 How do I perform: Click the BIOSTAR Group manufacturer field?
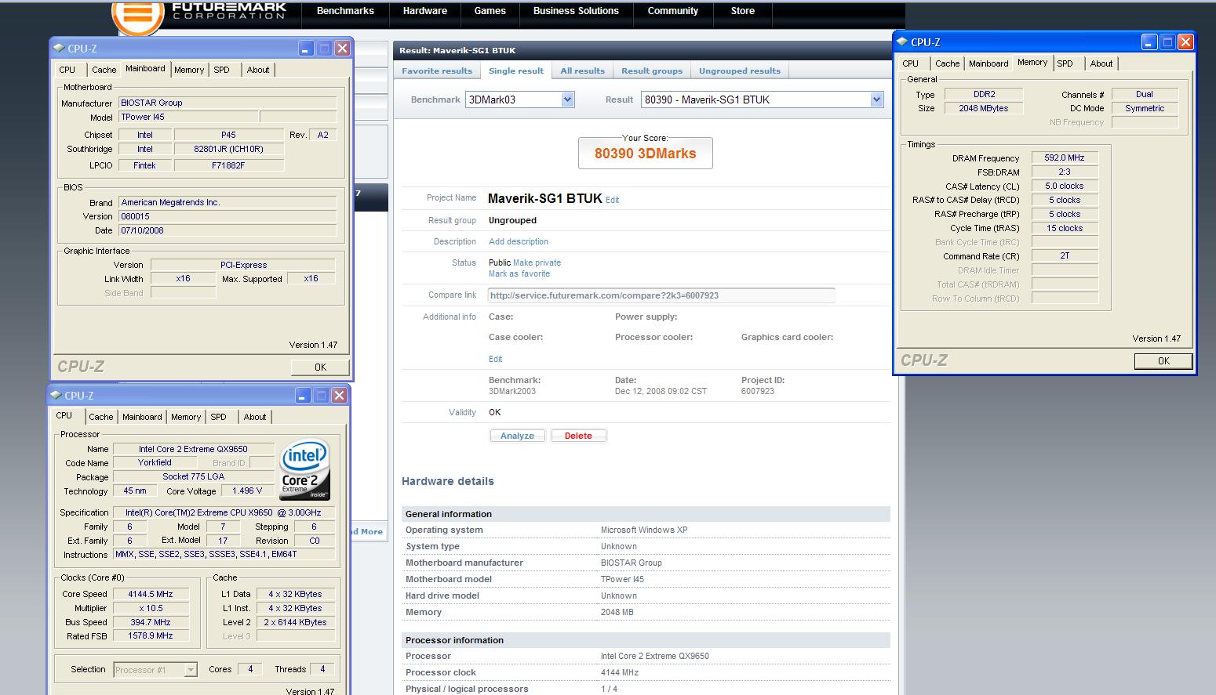(x=228, y=103)
